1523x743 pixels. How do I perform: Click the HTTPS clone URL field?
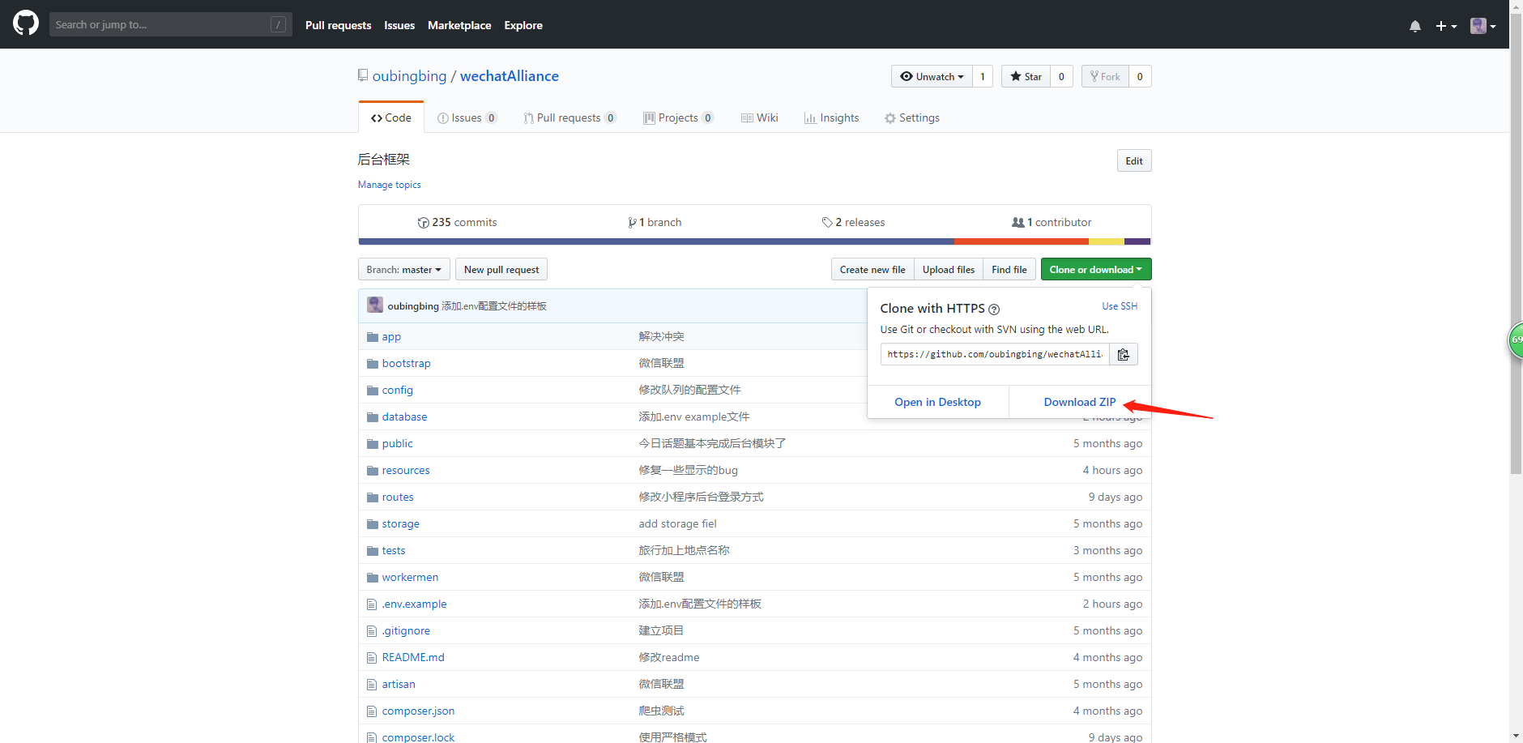tap(995, 354)
